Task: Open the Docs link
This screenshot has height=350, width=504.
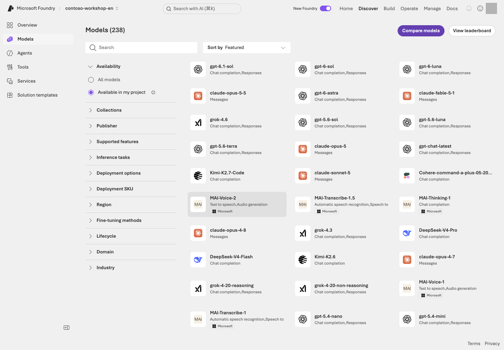Action: (452, 8)
